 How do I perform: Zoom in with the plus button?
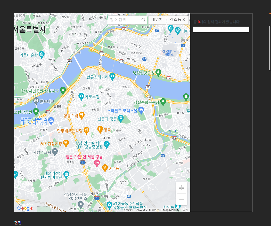coord(182,188)
